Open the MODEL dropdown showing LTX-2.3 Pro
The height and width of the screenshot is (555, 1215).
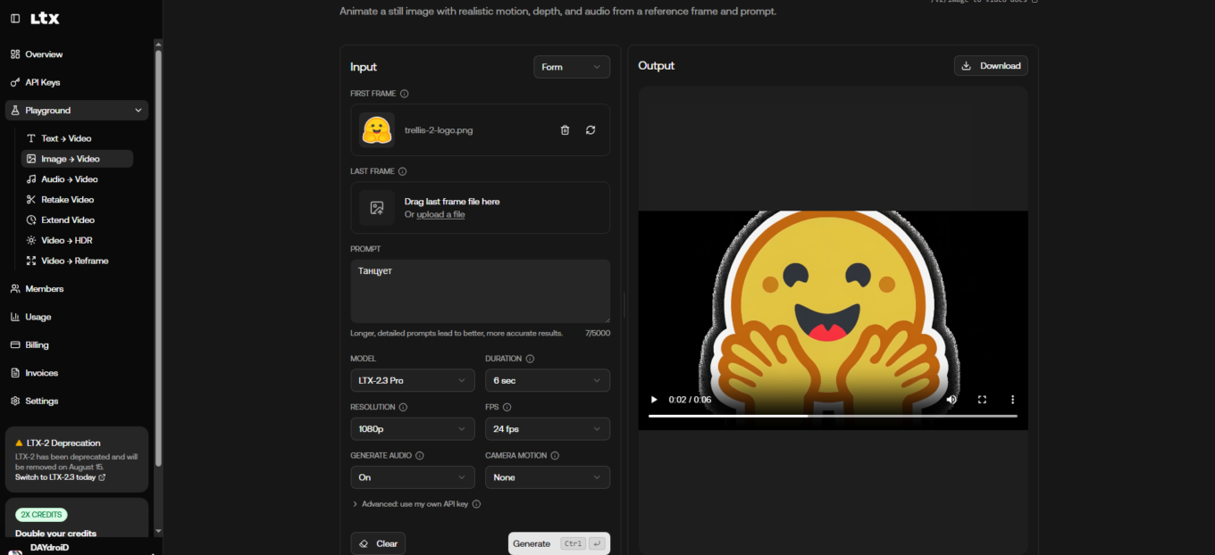(x=413, y=380)
